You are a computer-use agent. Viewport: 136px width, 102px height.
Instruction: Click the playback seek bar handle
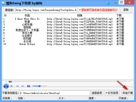point(10,82)
